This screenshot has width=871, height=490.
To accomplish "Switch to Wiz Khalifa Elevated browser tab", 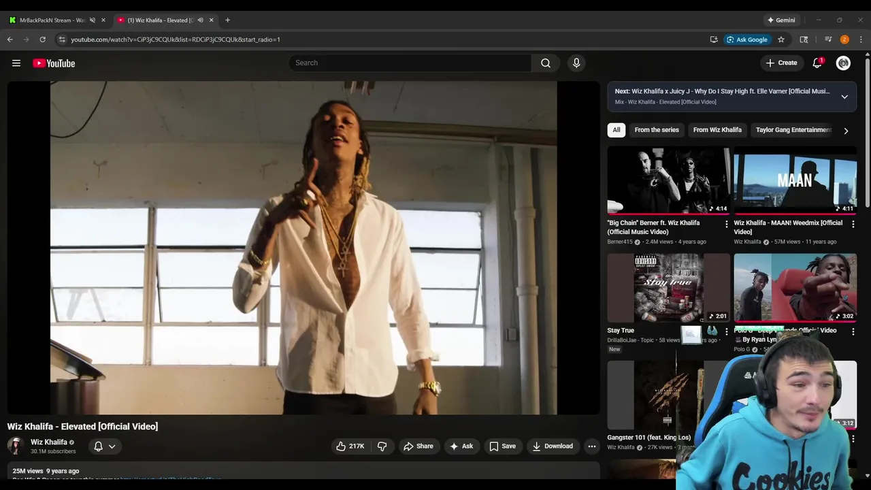I will (x=161, y=20).
